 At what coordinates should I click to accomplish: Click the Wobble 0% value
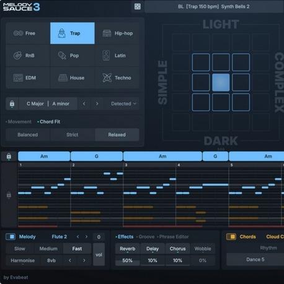[203, 260]
